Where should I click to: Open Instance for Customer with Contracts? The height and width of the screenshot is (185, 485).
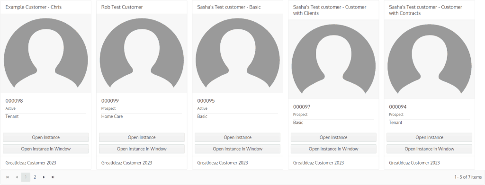pos(429,137)
